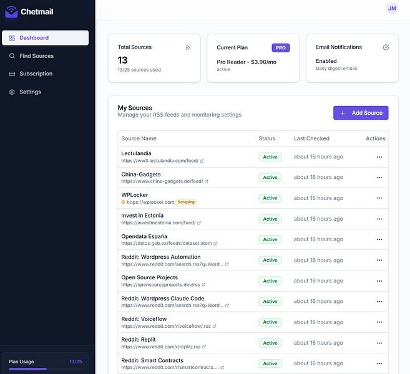Open actions menu for Reddit: Wordpress Automation

click(379, 260)
